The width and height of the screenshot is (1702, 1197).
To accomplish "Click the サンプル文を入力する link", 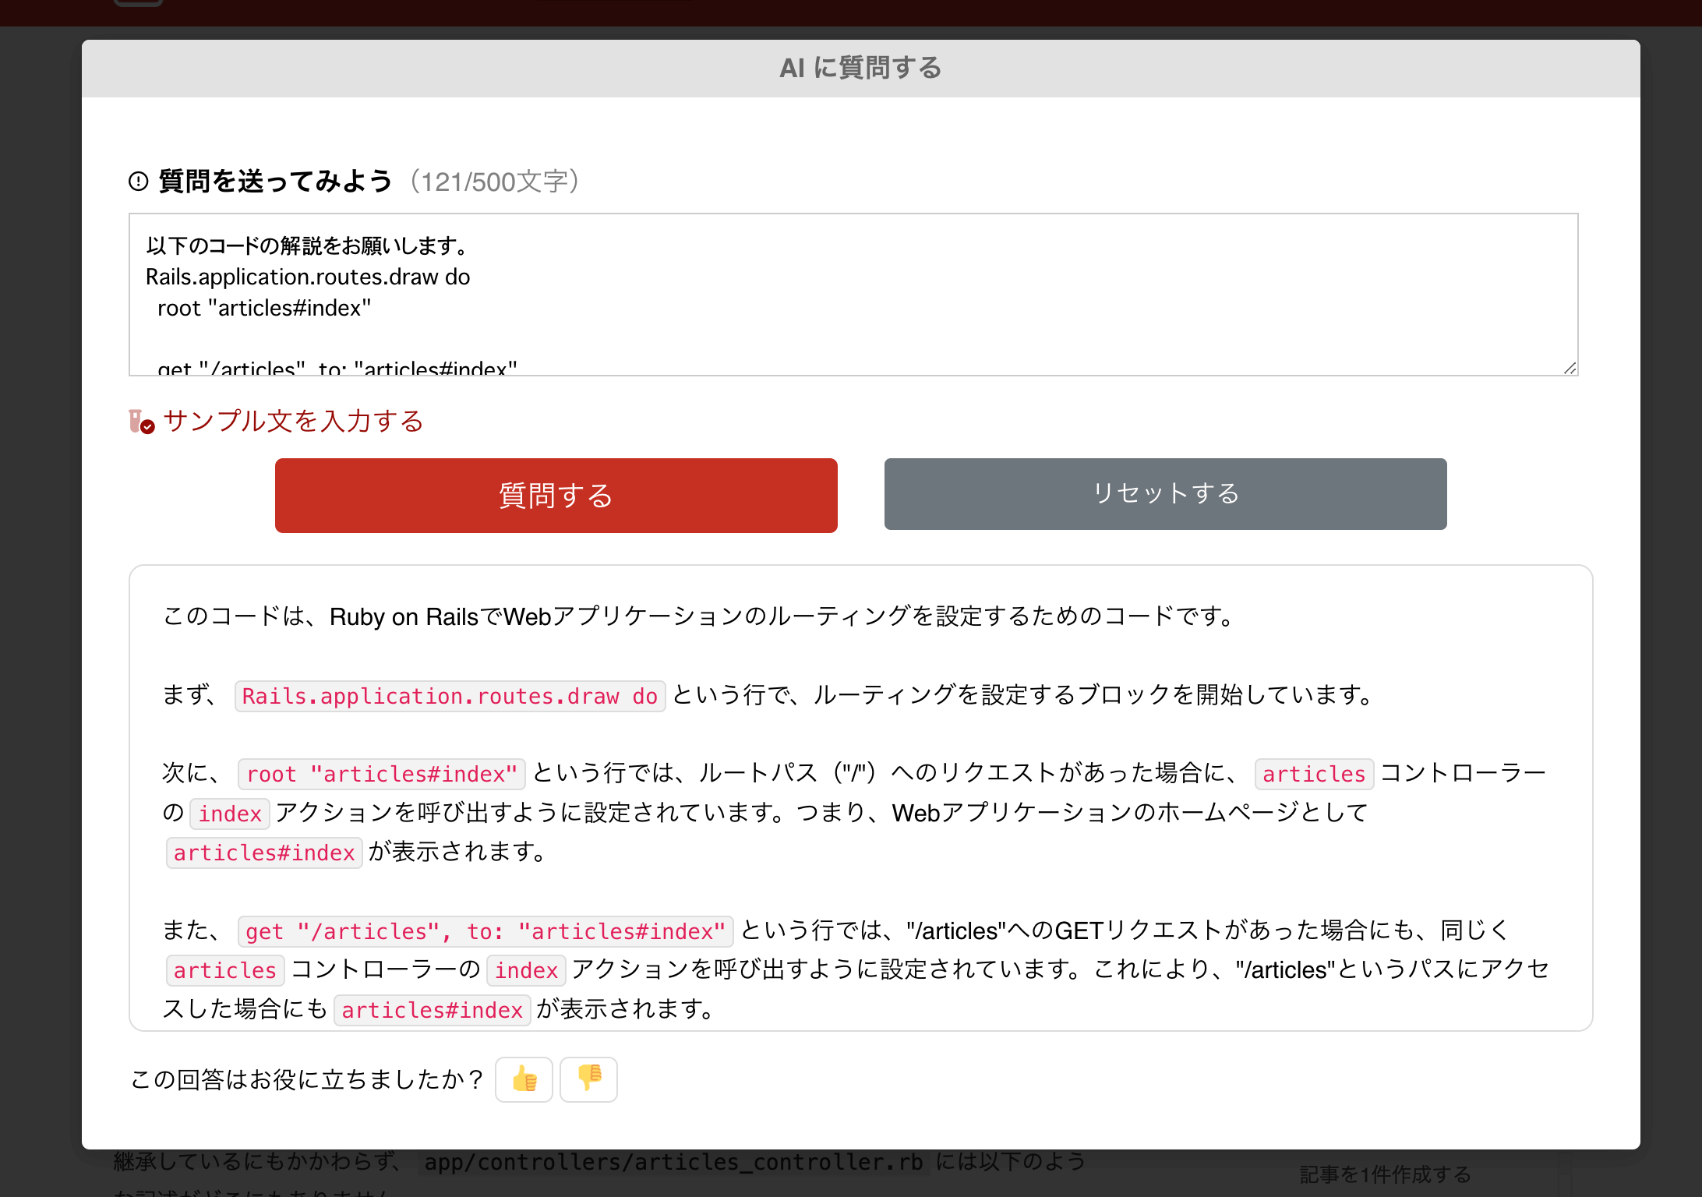I will click(x=293, y=422).
